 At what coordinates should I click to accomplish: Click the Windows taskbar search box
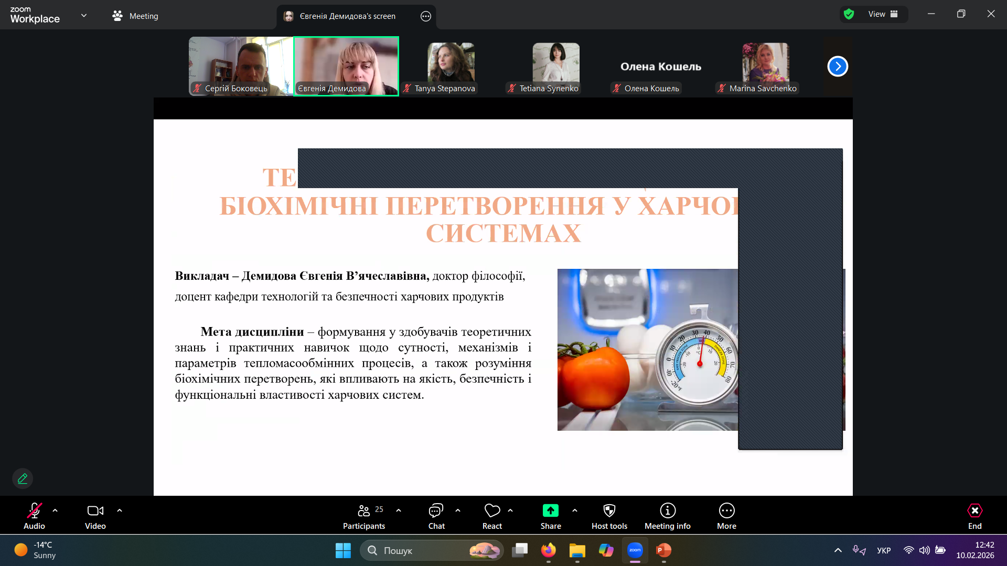pos(425,550)
